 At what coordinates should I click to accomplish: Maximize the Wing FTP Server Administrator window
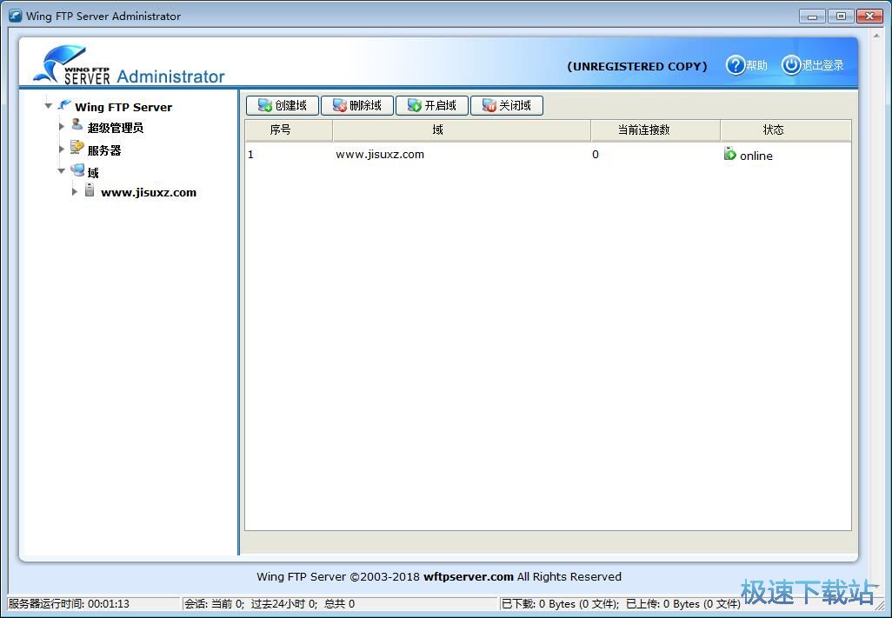click(840, 16)
